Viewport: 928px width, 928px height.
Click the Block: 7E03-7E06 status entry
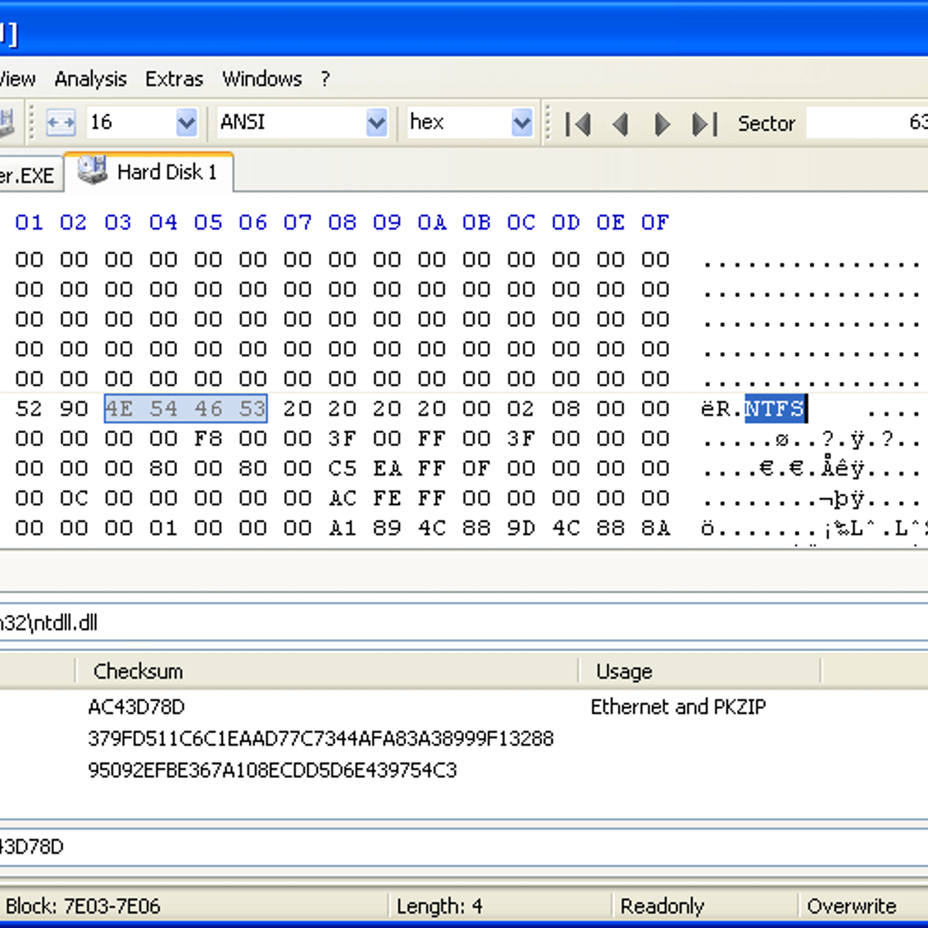point(83,906)
